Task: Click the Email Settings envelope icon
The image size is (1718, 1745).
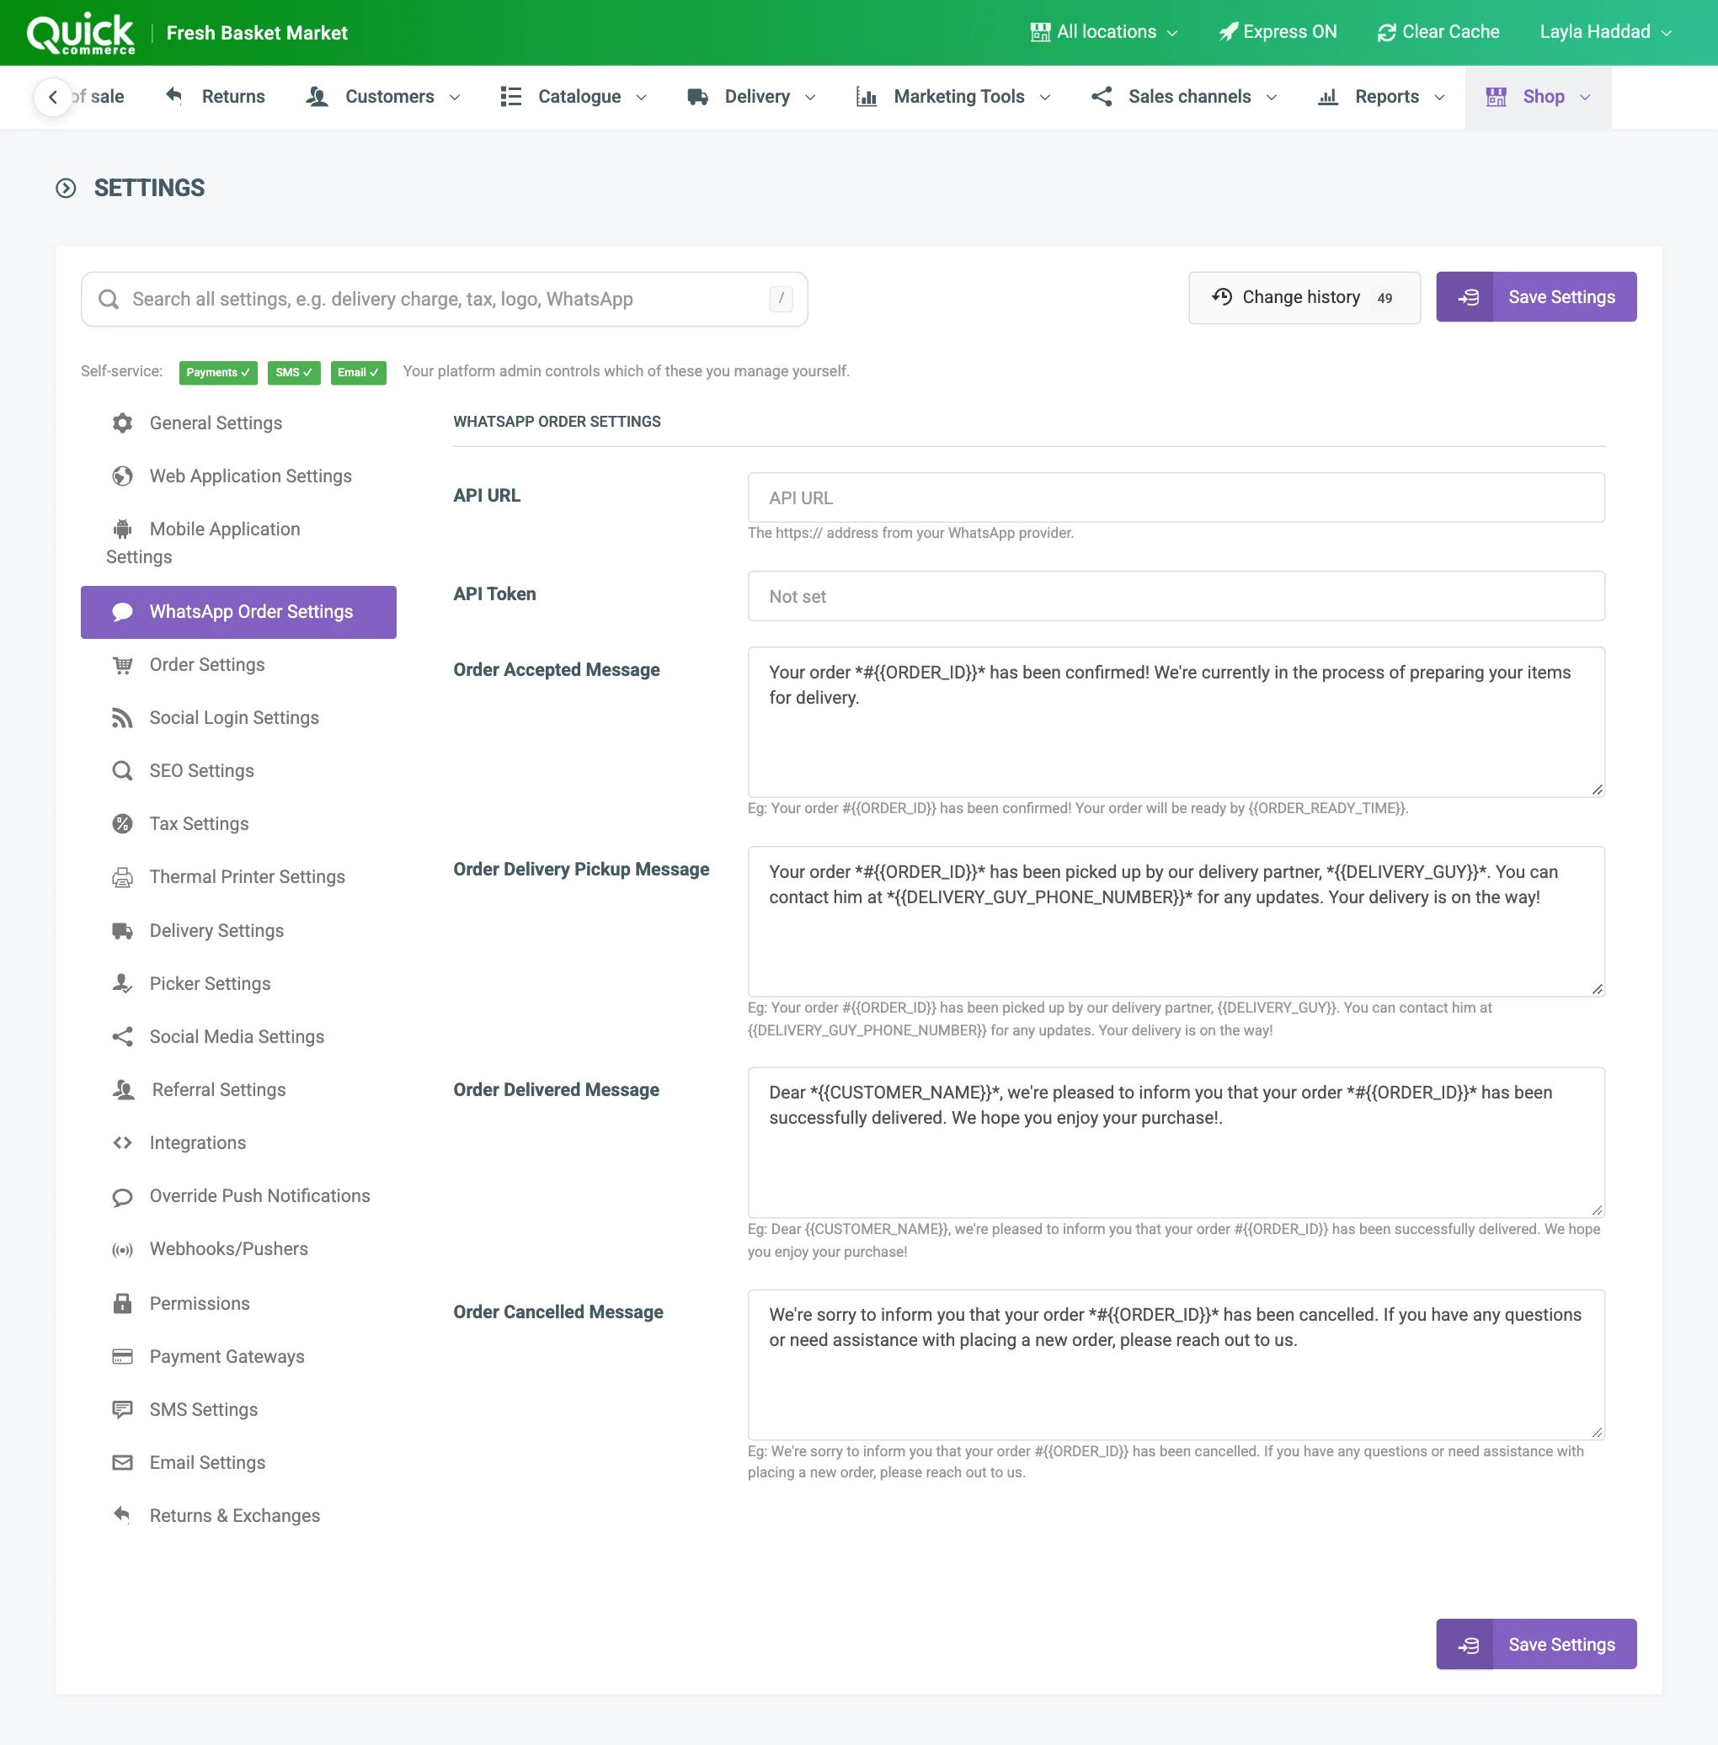Action: [123, 1463]
